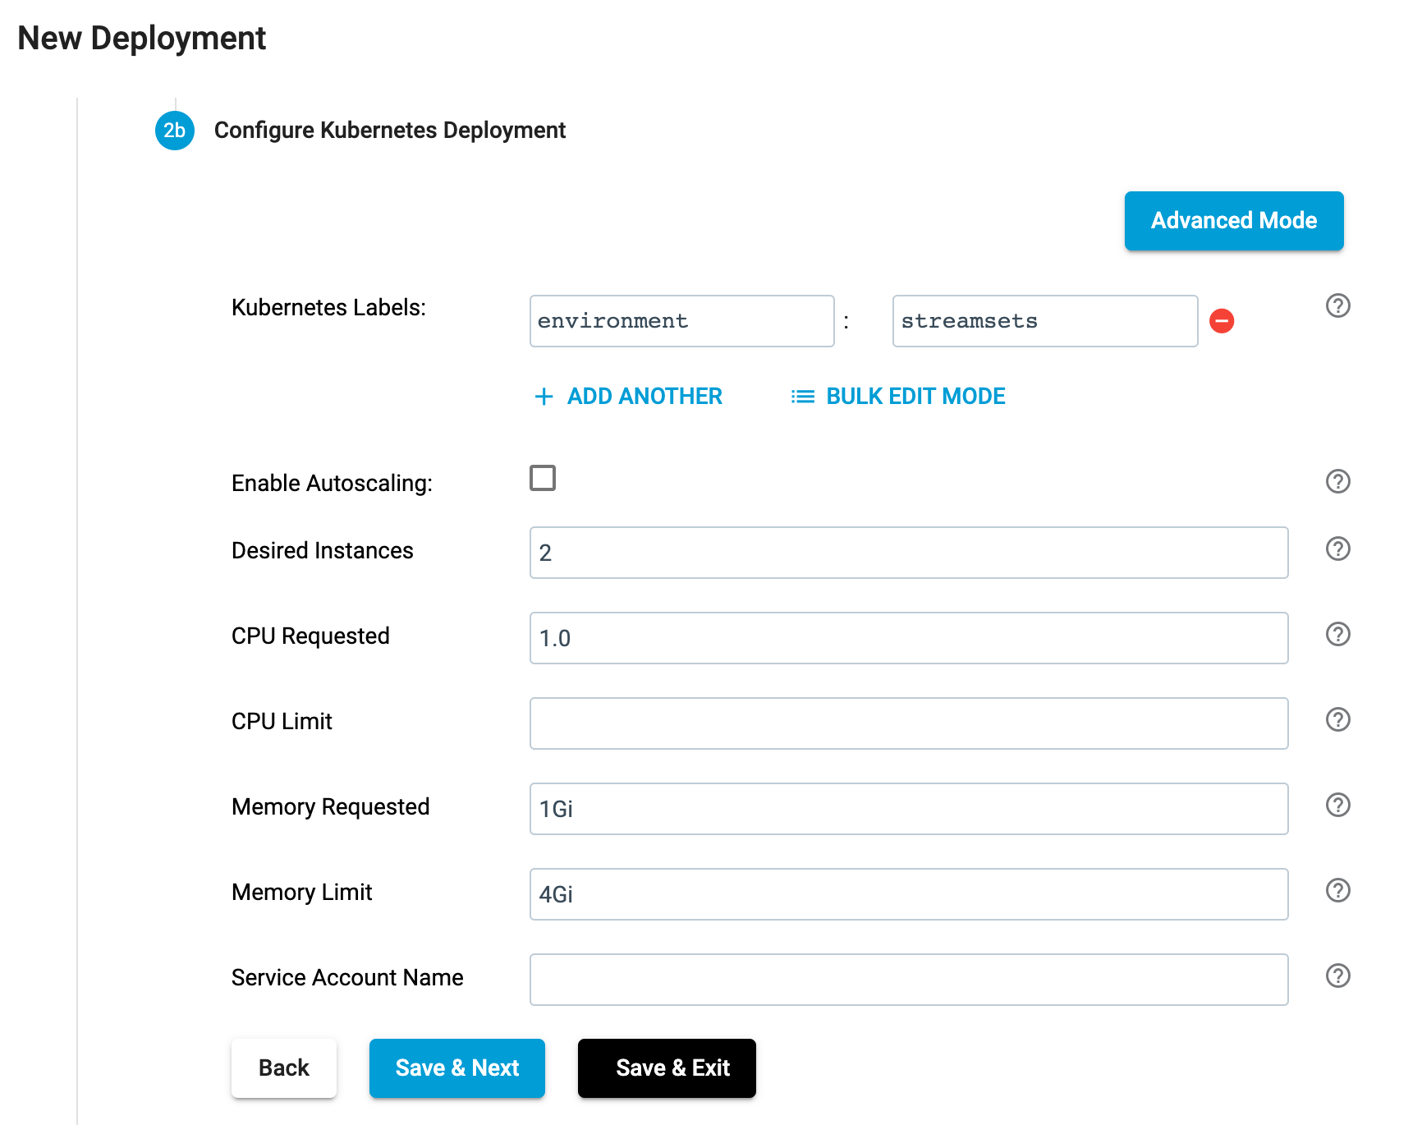Switch to Advanced Mode
Image resolution: width=1422 pixels, height=1125 pixels.
tap(1234, 221)
